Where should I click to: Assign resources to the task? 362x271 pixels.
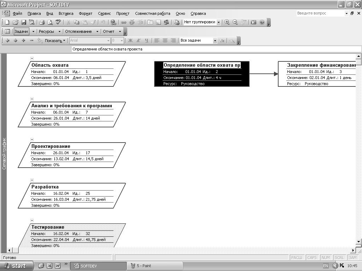166,22
